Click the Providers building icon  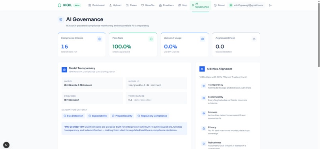[x=160, y=5]
